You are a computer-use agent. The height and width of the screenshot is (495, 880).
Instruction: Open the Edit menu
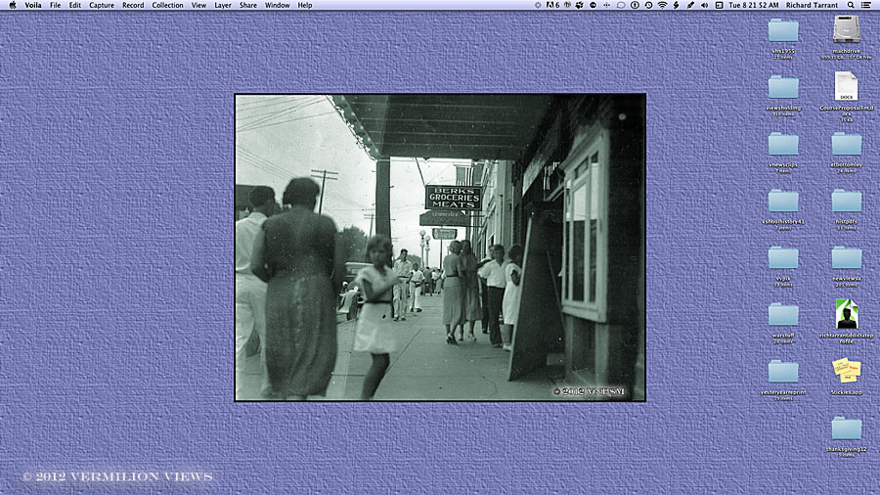pyautogui.click(x=74, y=5)
